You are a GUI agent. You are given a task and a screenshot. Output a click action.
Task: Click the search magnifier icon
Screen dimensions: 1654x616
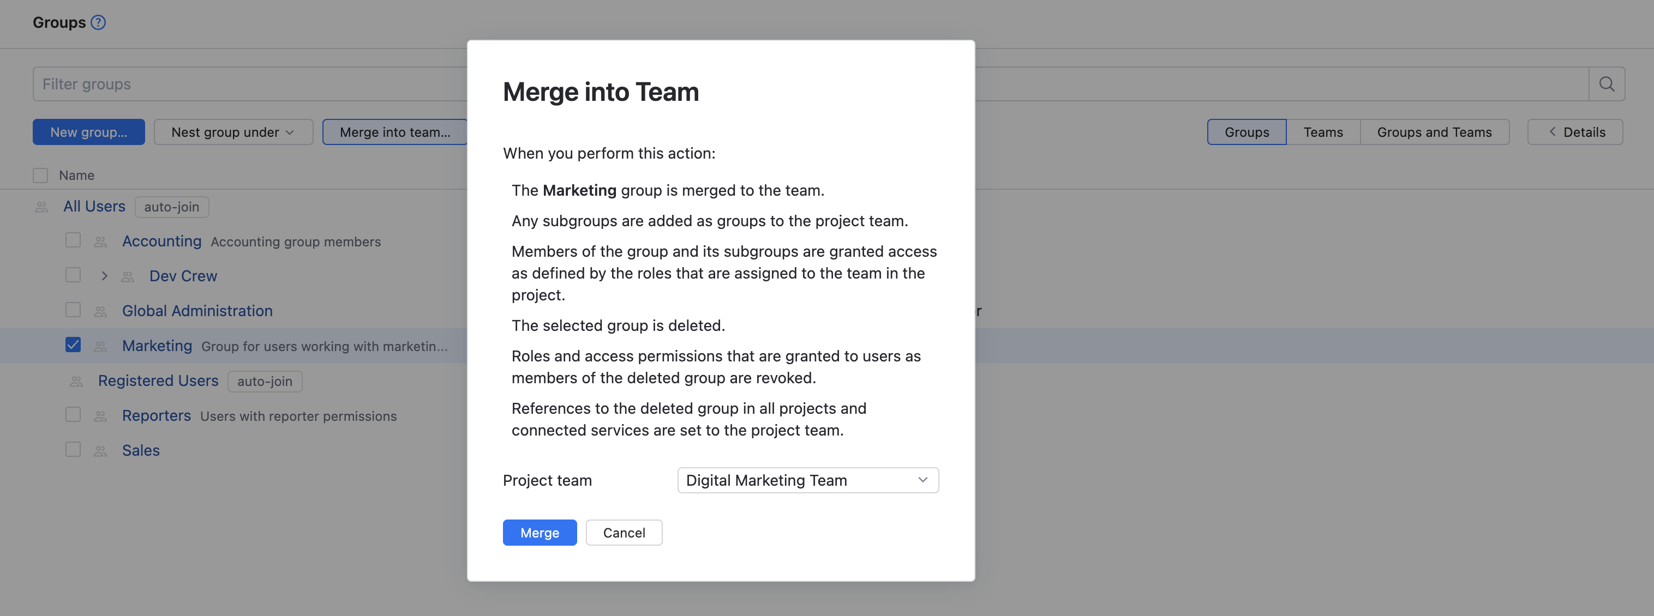(1607, 84)
